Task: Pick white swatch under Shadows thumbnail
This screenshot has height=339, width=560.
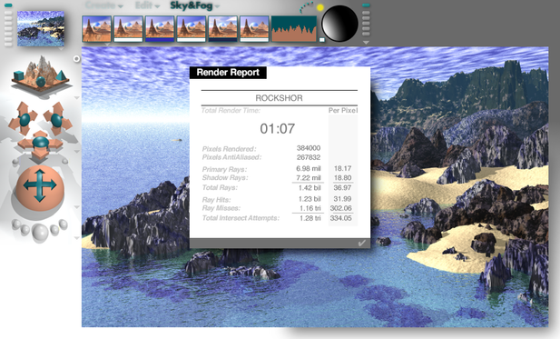Action: click(x=128, y=40)
